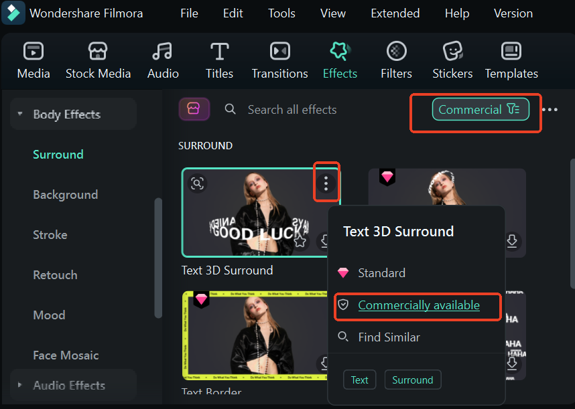
Task: Open the Templates section
Action: [x=511, y=60]
